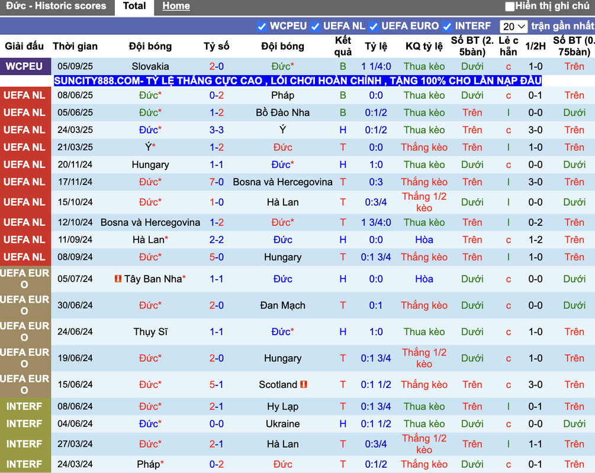Click UEFA NL label in 08/06/25 row
The width and height of the screenshot is (595, 473).
pyautogui.click(x=24, y=95)
